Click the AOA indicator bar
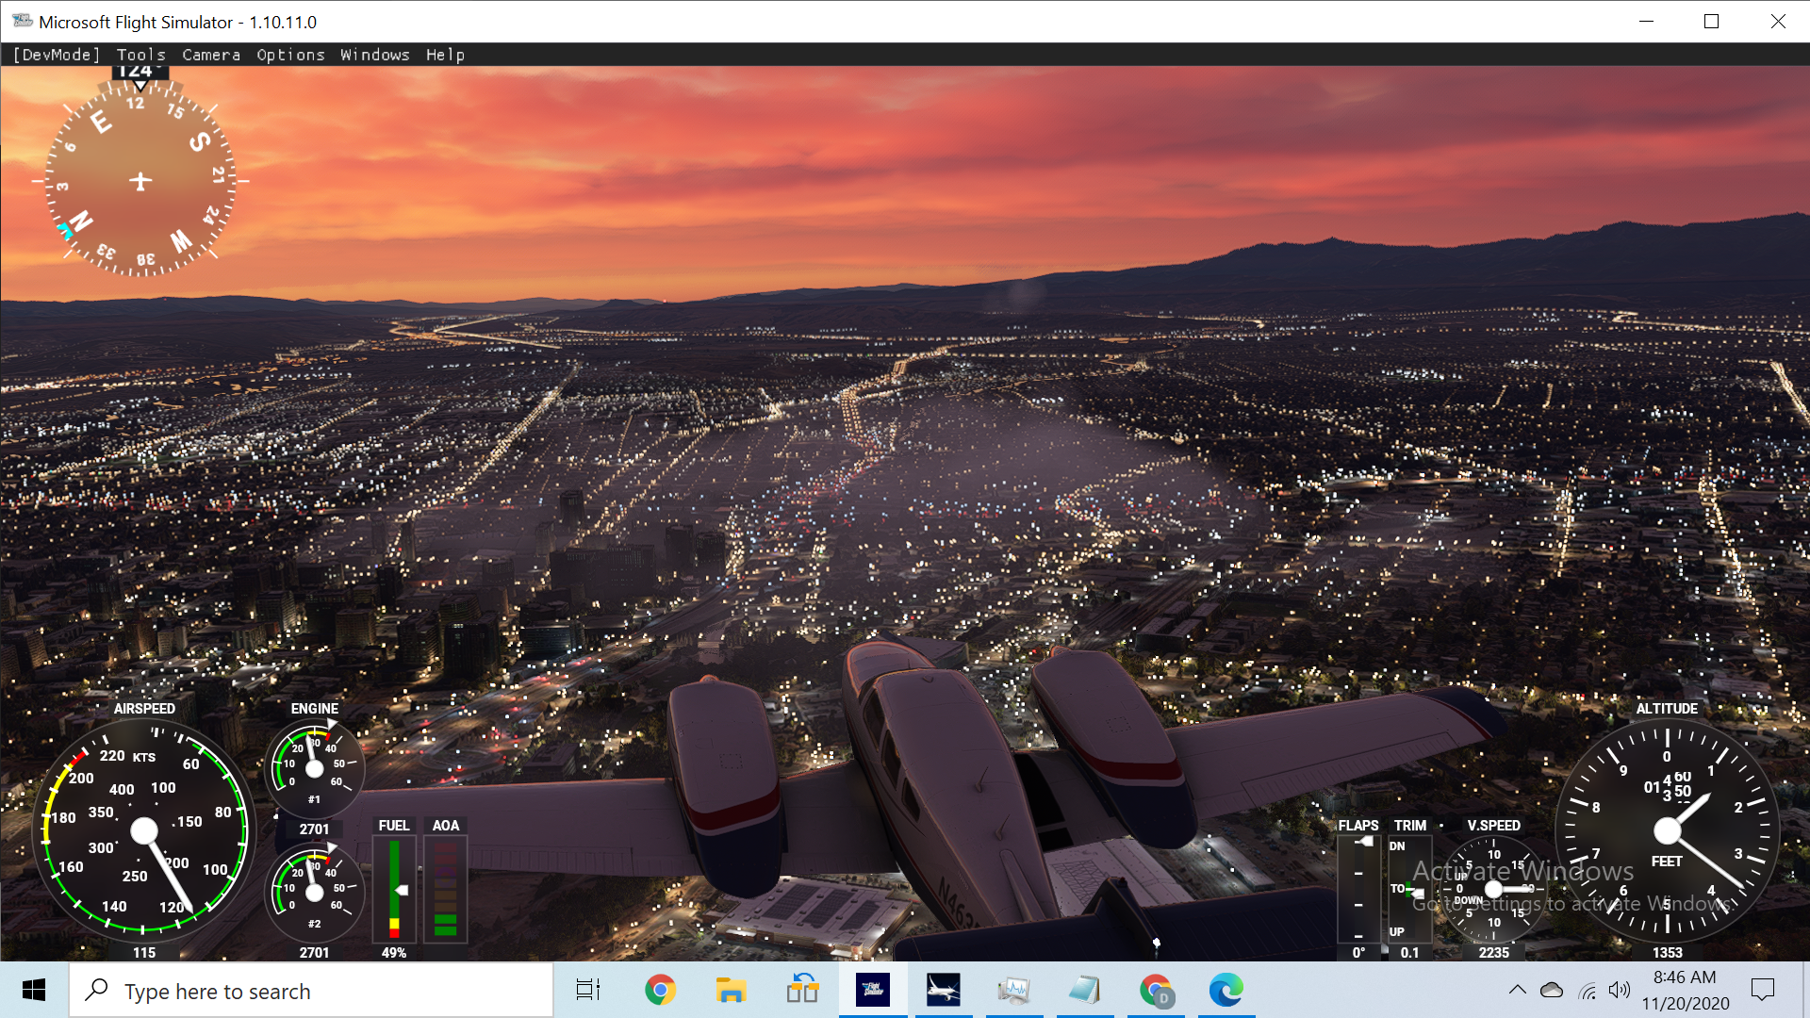The width and height of the screenshot is (1810, 1018). pos(446,888)
